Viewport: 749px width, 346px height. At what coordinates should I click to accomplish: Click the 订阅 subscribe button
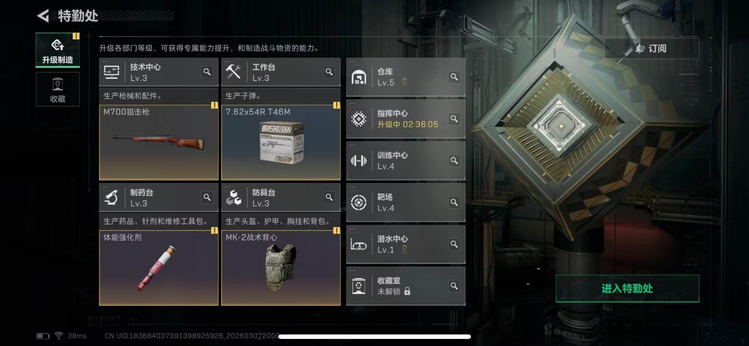click(651, 48)
